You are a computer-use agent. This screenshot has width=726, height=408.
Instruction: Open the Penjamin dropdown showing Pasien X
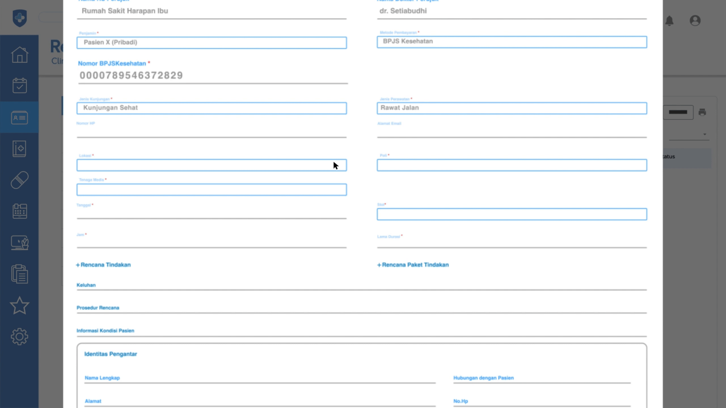pyautogui.click(x=212, y=42)
